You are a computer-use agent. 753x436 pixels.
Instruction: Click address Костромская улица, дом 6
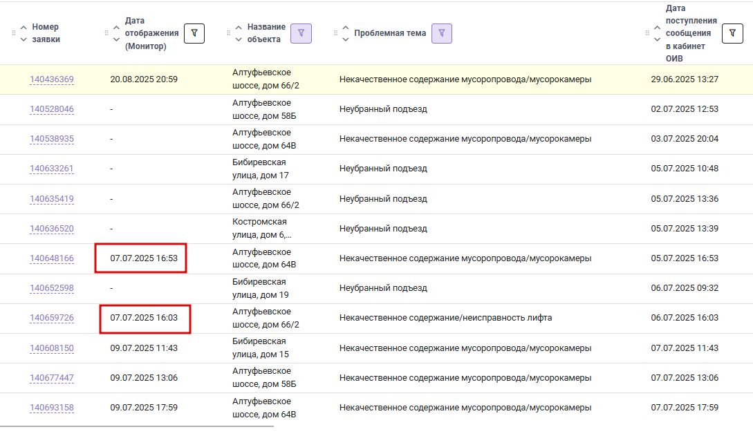click(262, 228)
